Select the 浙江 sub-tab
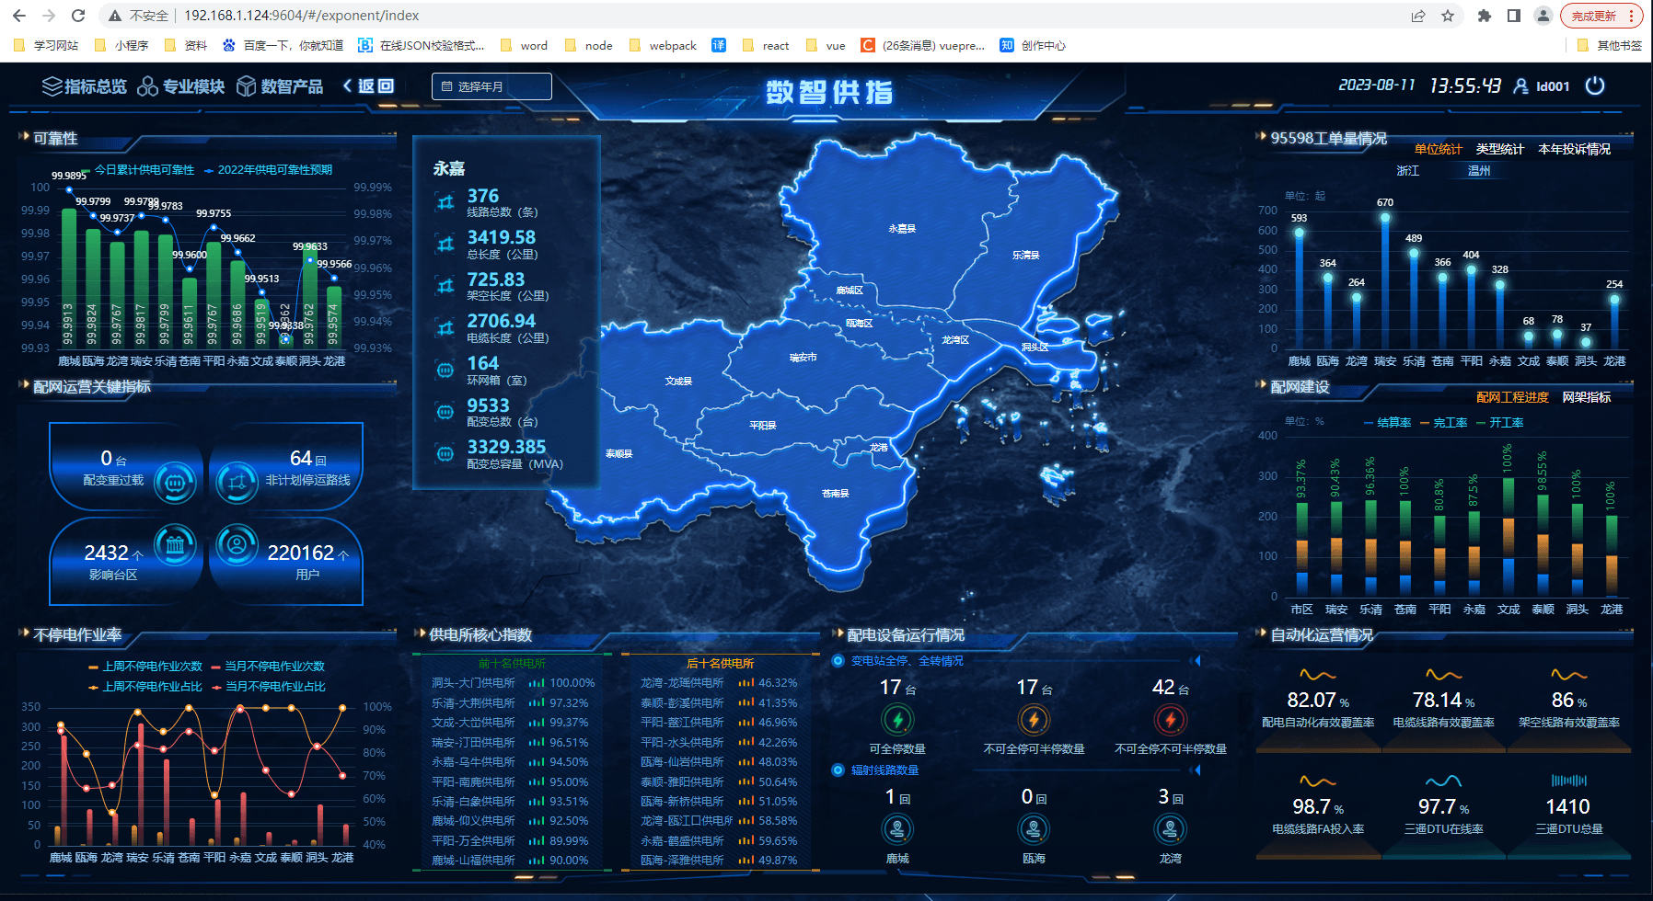Viewport: 1653px width, 901px height. click(x=1408, y=171)
